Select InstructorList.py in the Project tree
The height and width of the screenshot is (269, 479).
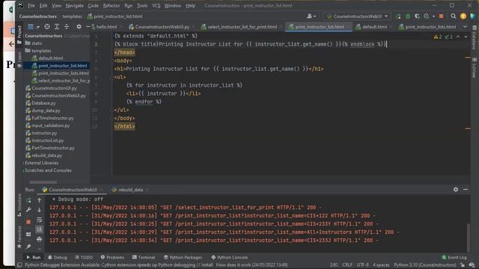pyautogui.click(x=48, y=140)
